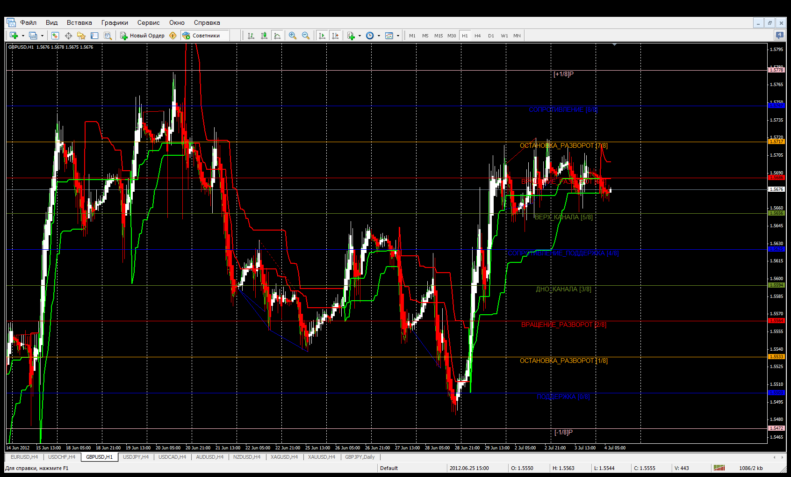Open the Вставка menu
791x477 pixels.
click(x=79, y=22)
